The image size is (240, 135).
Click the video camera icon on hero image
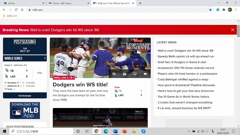tap(145, 74)
